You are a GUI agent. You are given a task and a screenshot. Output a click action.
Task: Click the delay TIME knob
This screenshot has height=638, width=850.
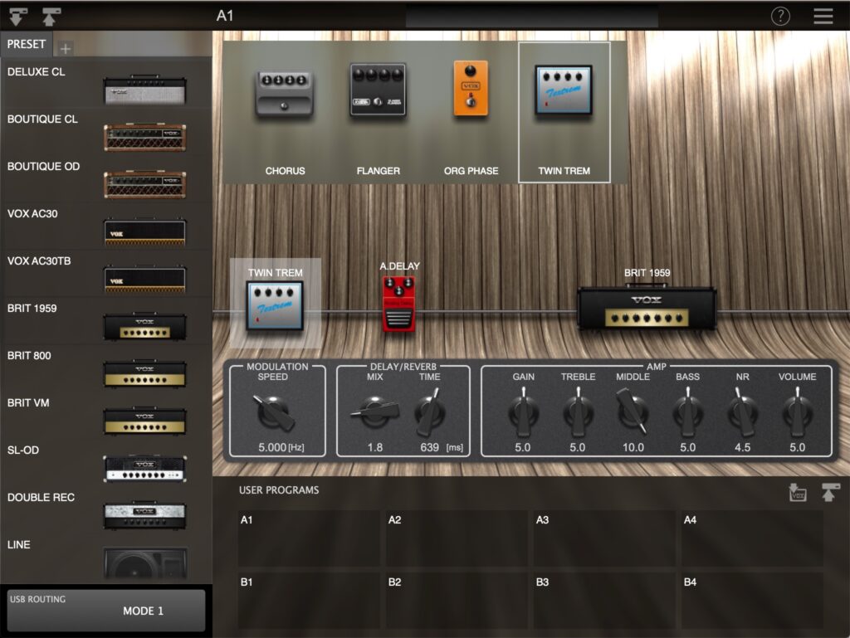click(x=430, y=412)
